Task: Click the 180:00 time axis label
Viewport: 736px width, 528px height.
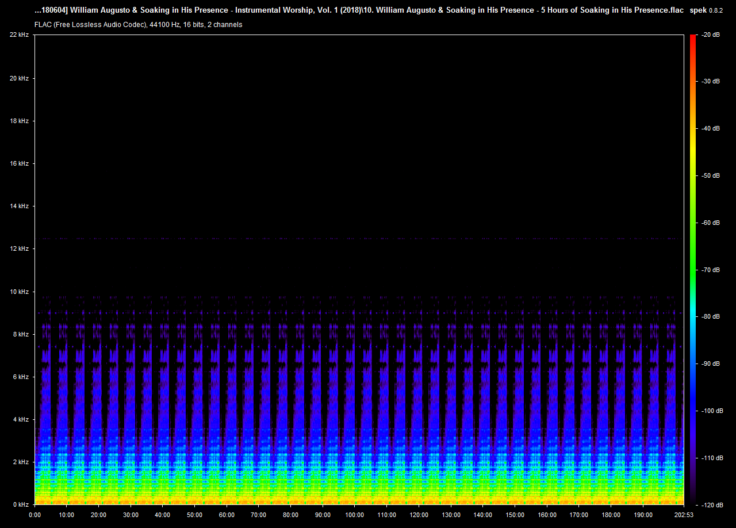Action: click(x=611, y=515)
